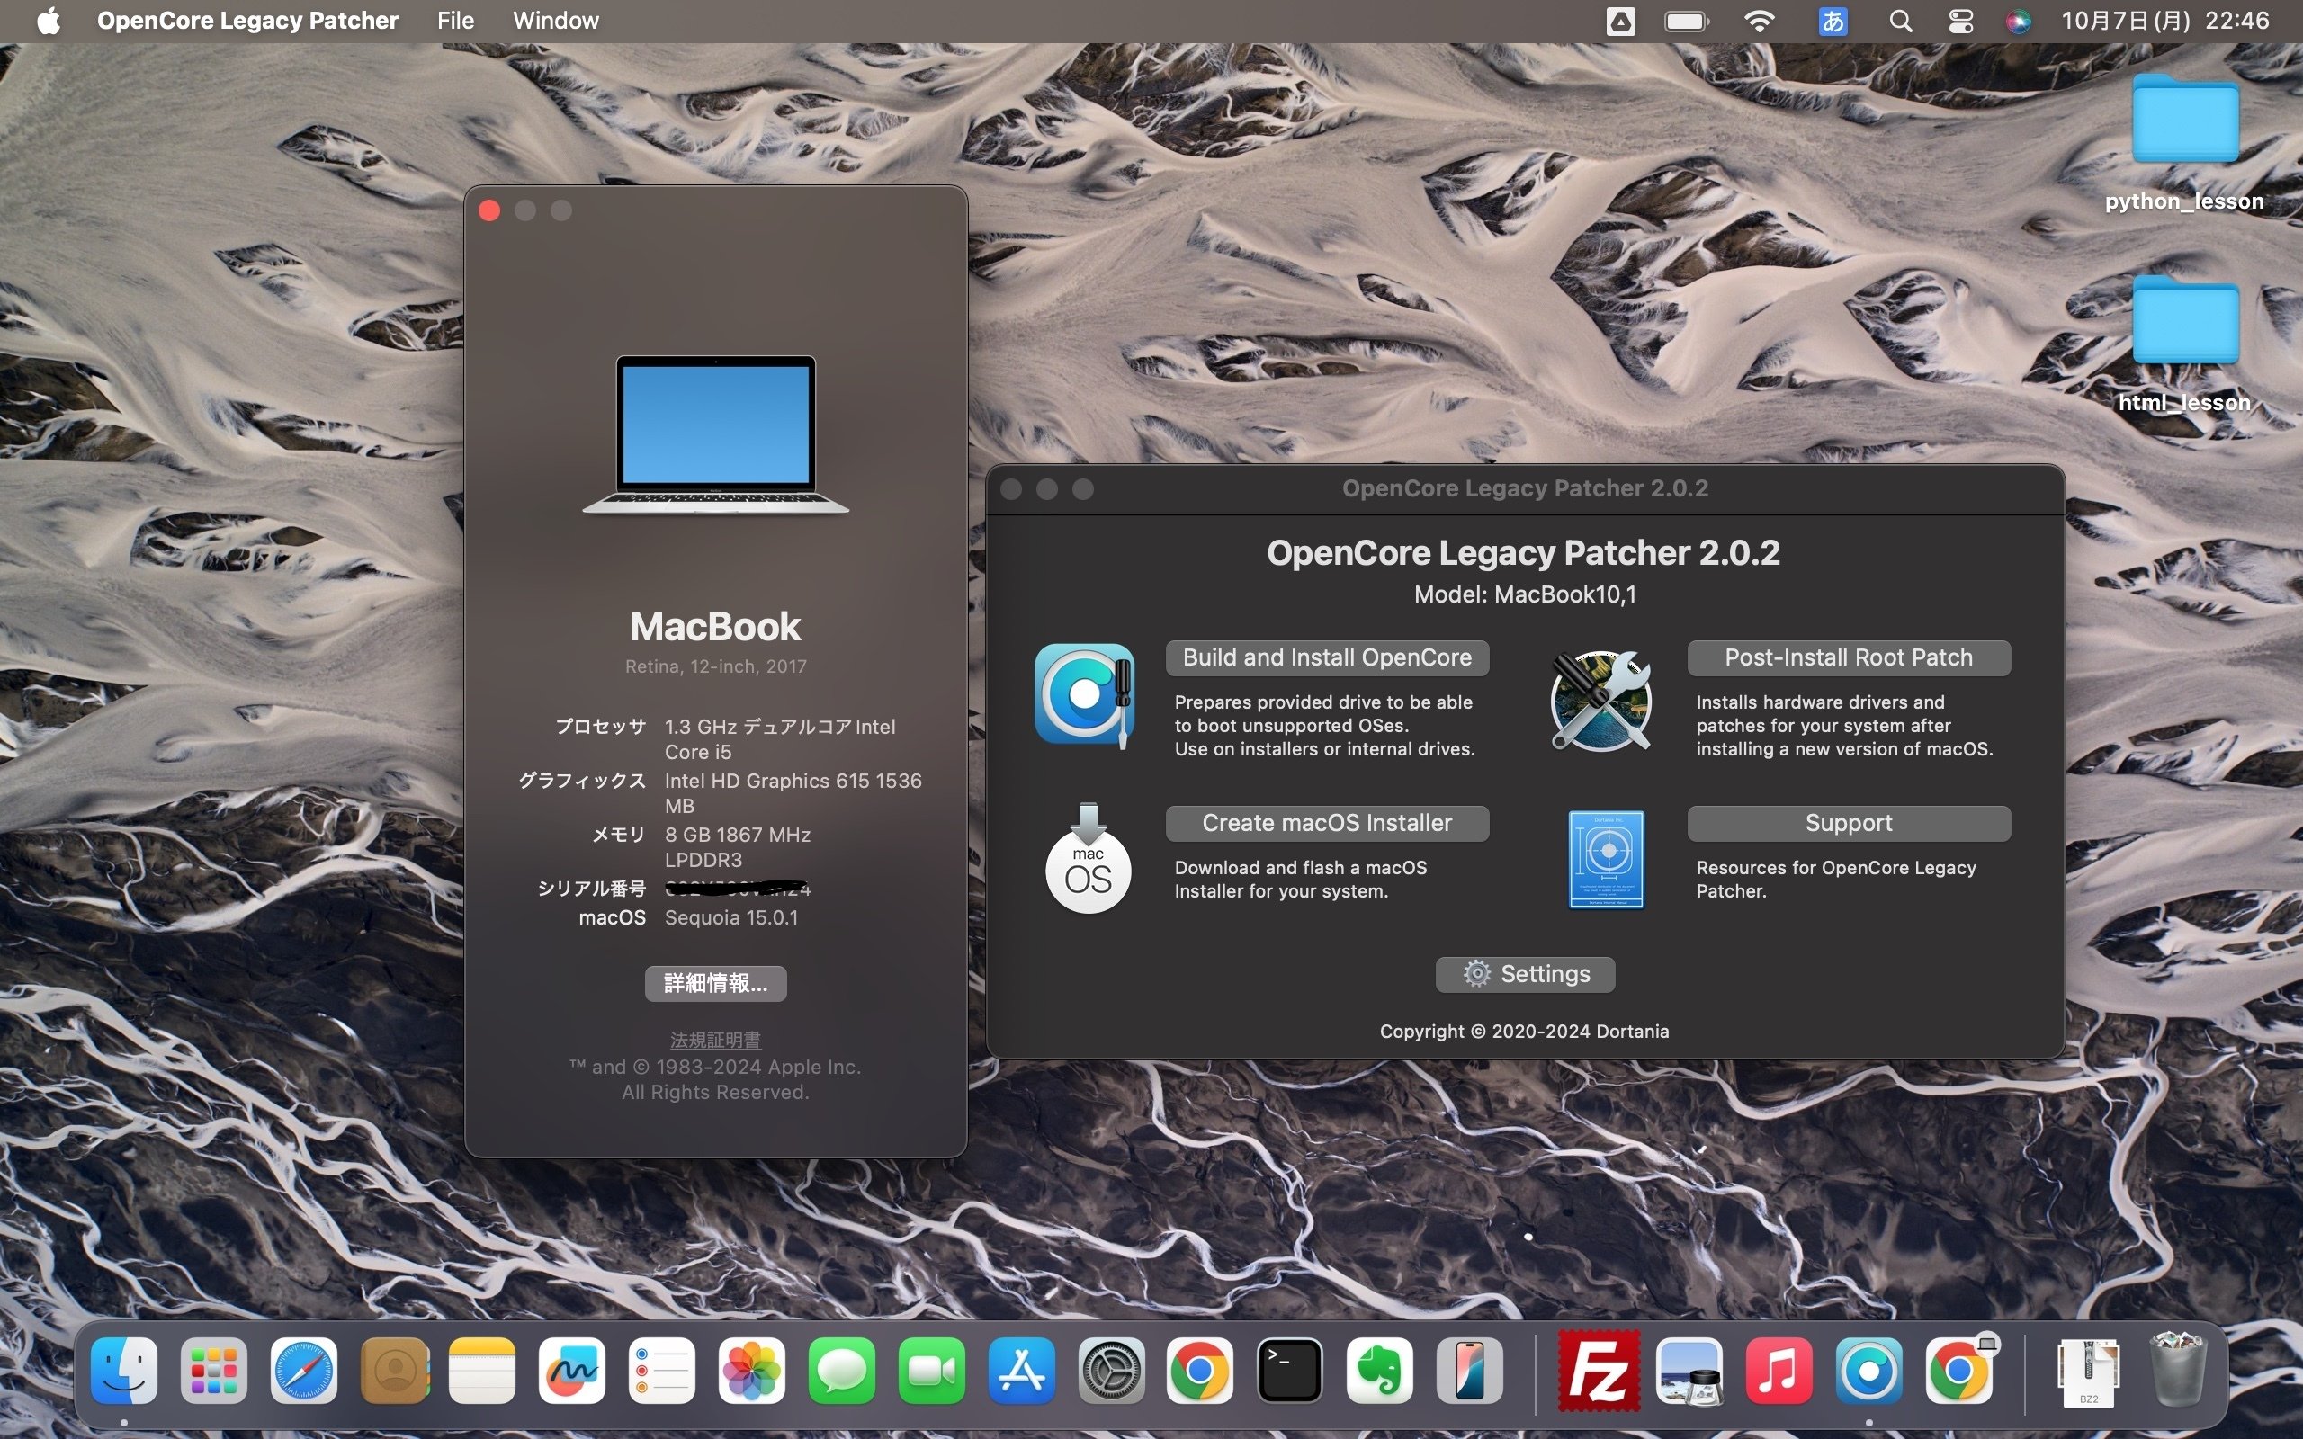
Task: Launch Freeform from the Dock
Action: coord(572,1371)
